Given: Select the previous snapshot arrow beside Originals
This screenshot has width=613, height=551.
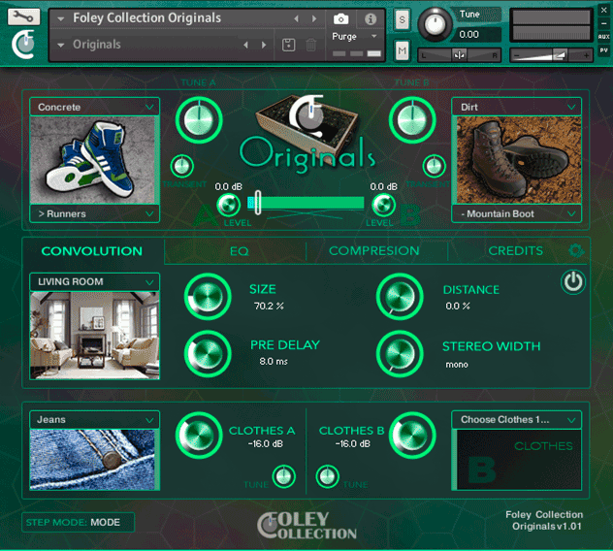Looking at the screenshot, I should 245,45.
